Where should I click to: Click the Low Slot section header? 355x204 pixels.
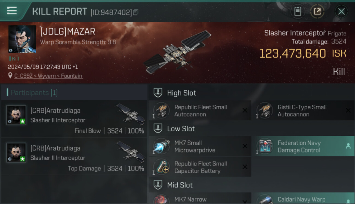coord(251,129)
